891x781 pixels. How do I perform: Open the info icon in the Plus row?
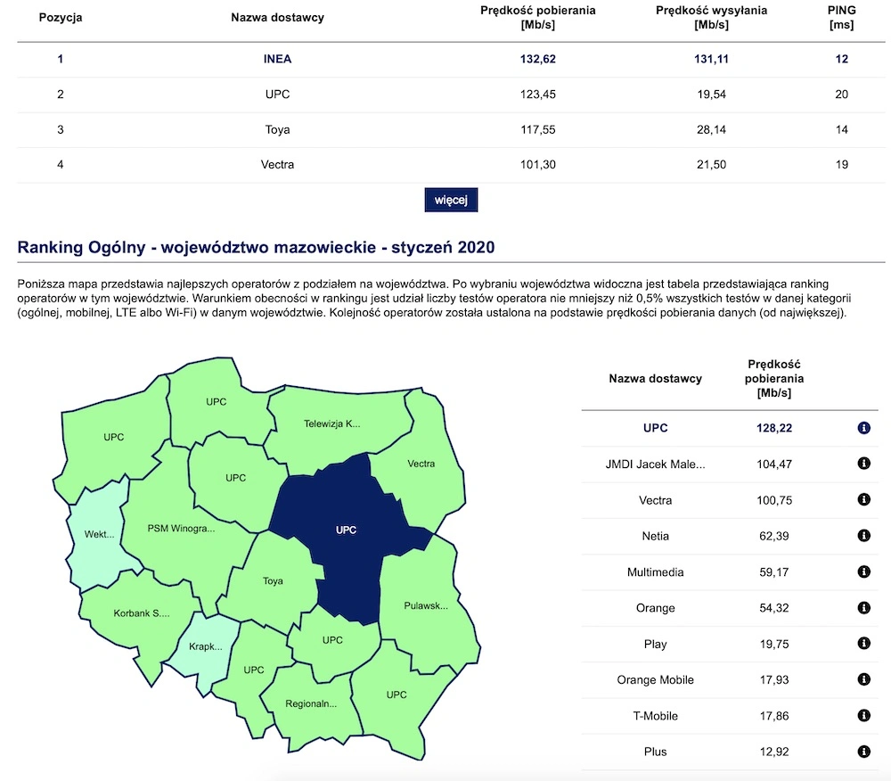tap(863, 752)
